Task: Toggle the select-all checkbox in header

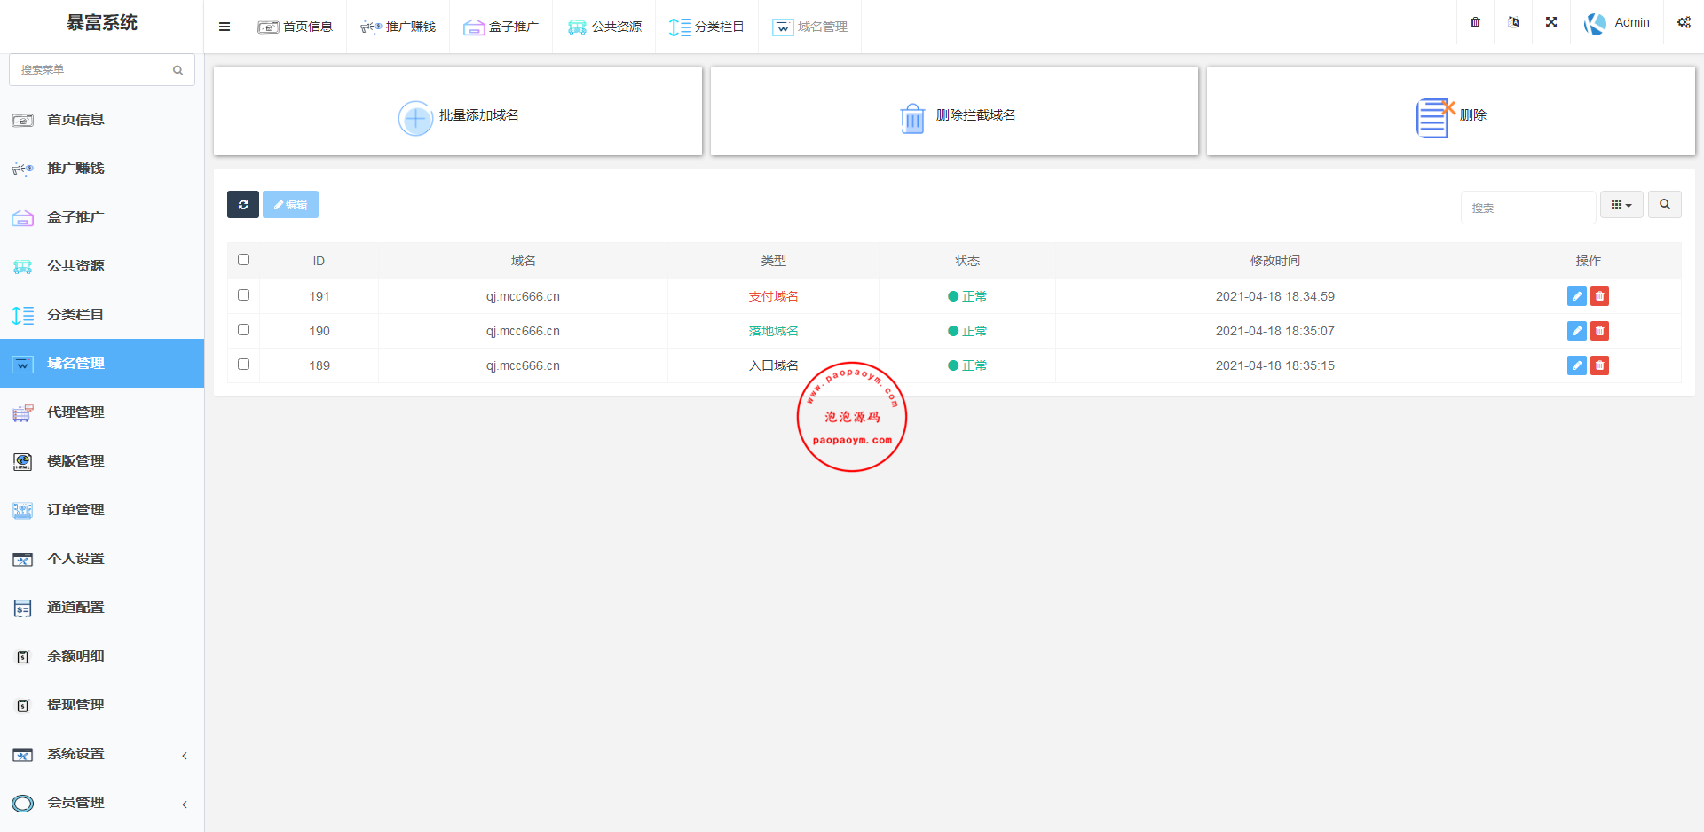Action: pos(244,260)
